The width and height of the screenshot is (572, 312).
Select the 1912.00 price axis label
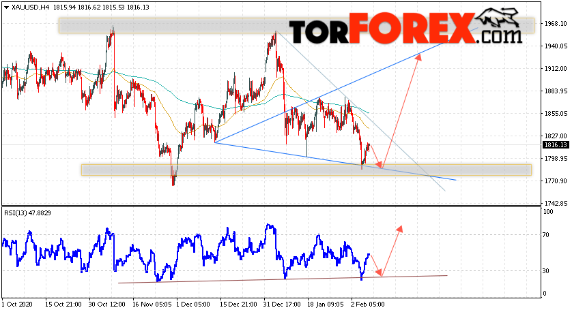point(556,69)
